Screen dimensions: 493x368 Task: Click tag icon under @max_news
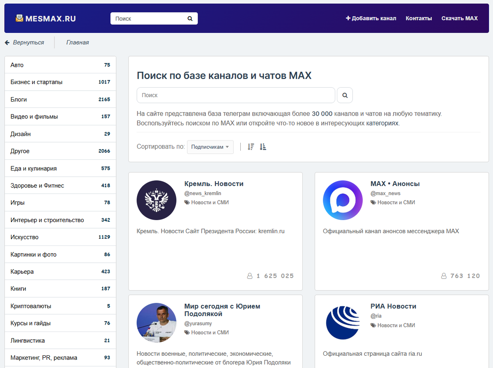click(373, 202)
